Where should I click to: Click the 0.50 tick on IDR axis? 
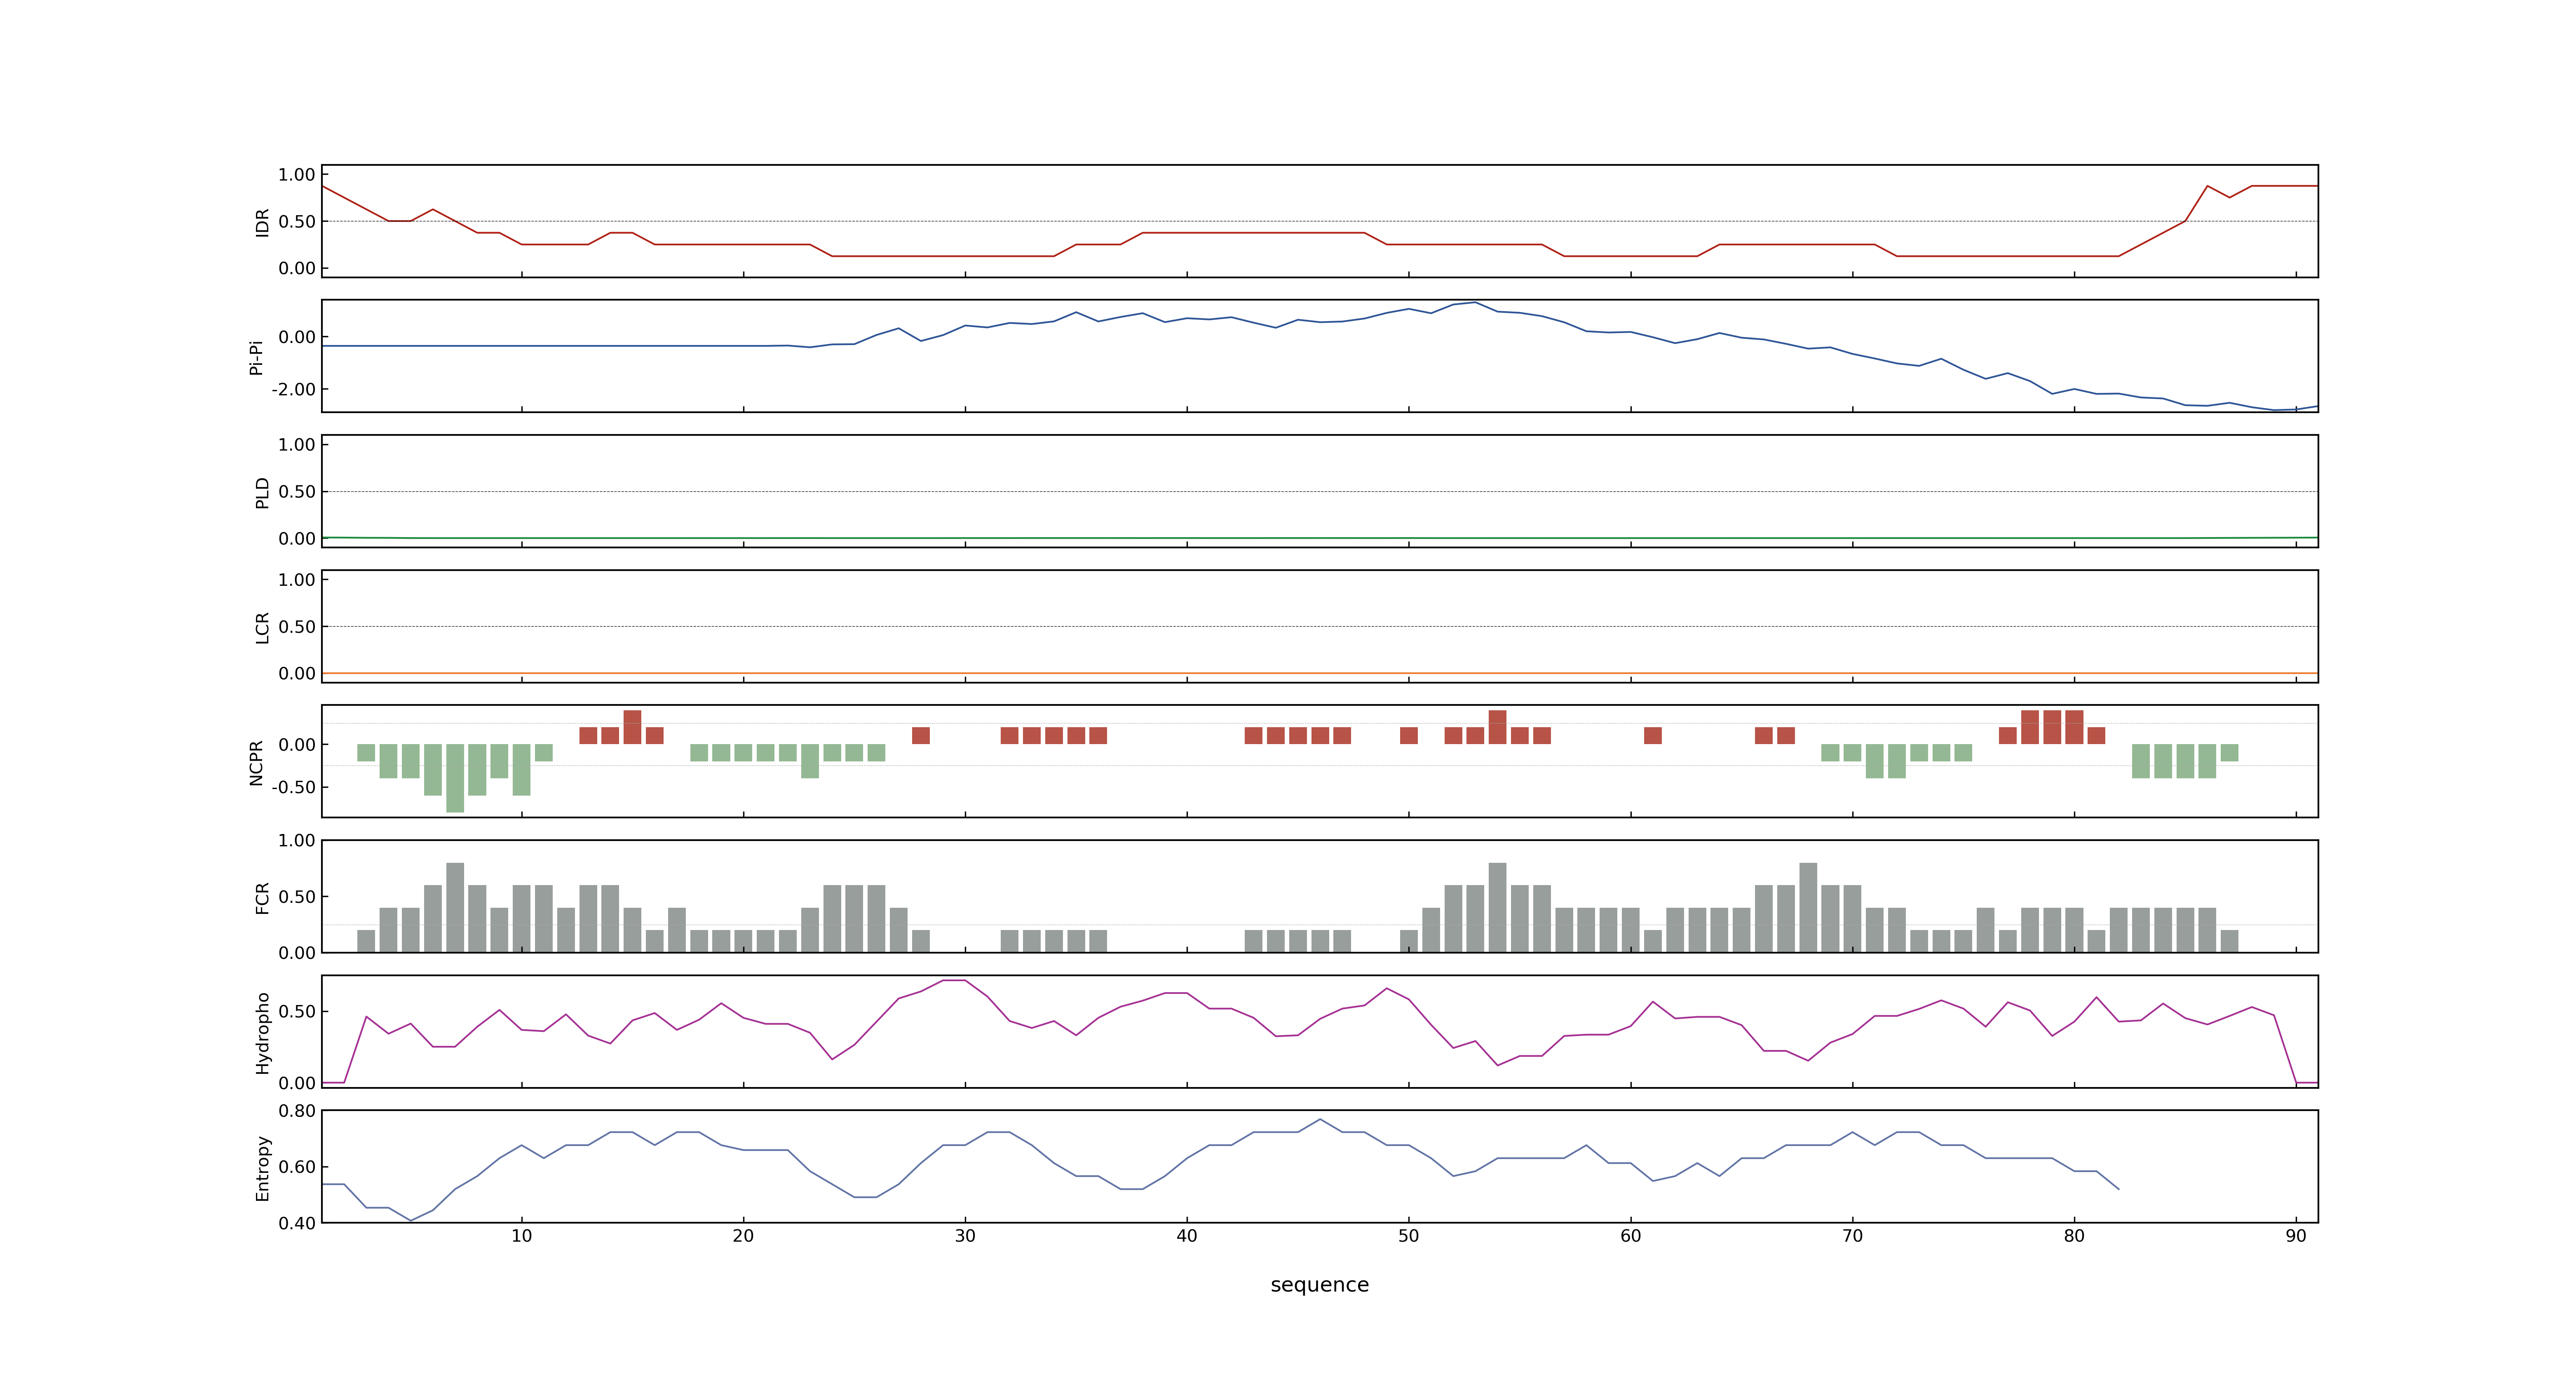(x=297, y=222)
